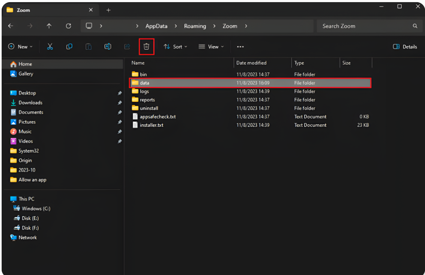Click the Rename icon in toolbar

tap(108, 47)
